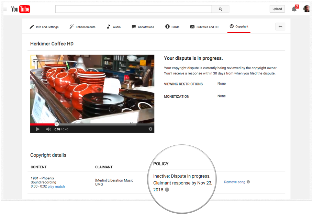Seek using the red video progress bar
Screen dimensions: 313x215
56,124
